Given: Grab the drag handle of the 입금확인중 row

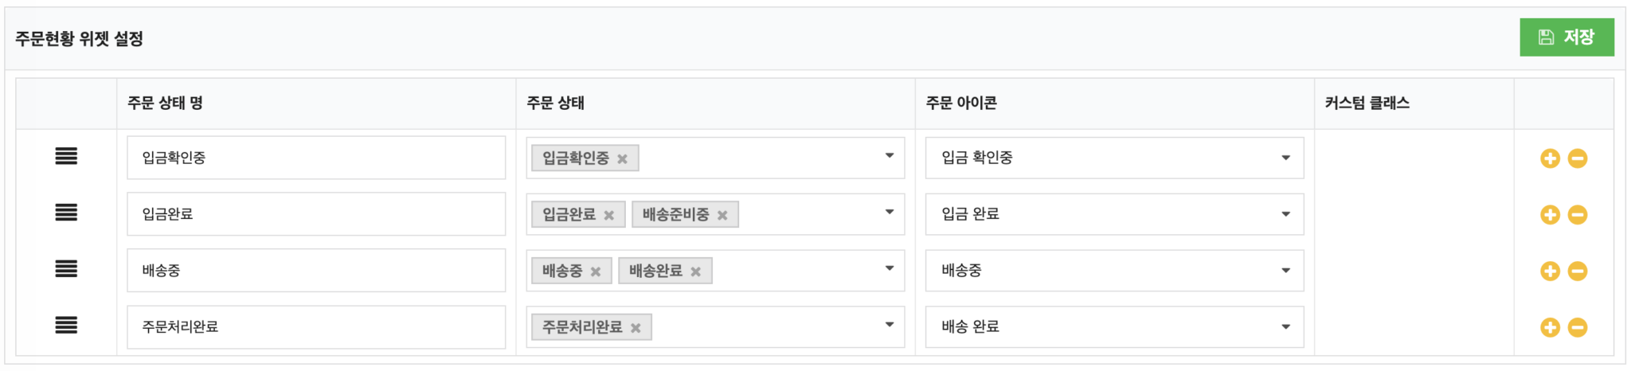Looking at the screenshot, I should pos(66,157).
